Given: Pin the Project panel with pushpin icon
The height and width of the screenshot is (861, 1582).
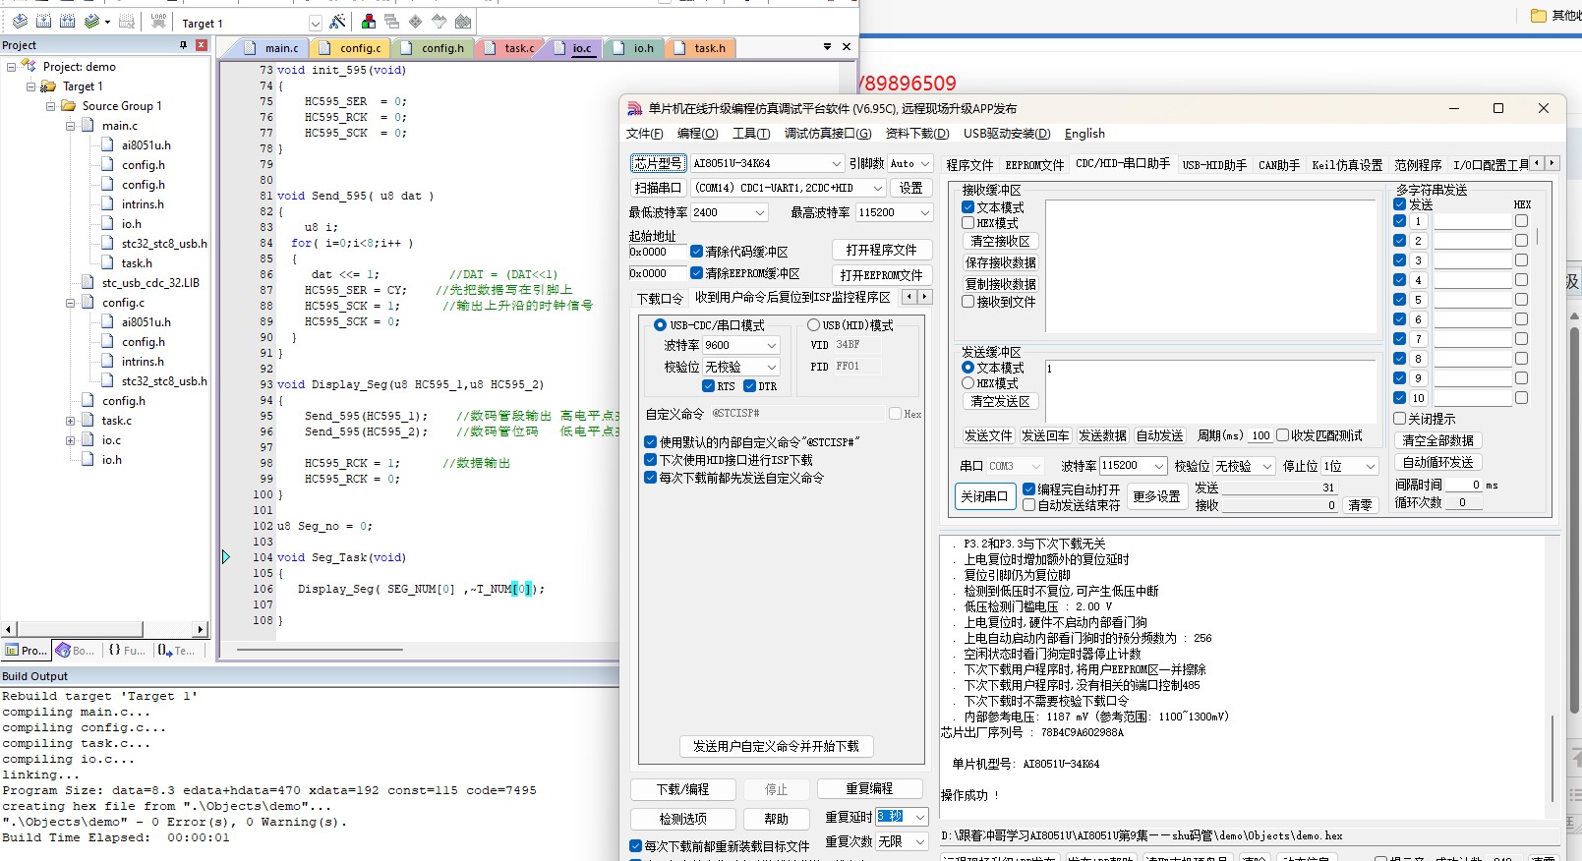Looking at the screenshot, I should [183, 45].
